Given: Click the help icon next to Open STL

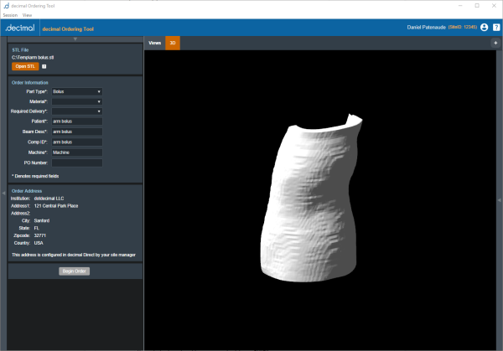Looking at the screenshot, I should click(x=44, y=66).
